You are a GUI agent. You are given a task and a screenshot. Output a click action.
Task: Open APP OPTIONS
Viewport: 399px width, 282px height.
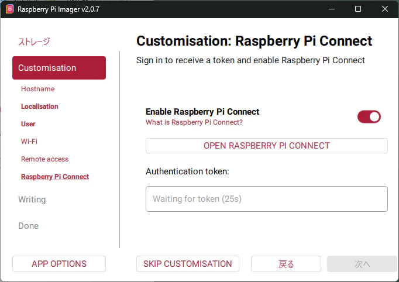[x=59, y=264]
